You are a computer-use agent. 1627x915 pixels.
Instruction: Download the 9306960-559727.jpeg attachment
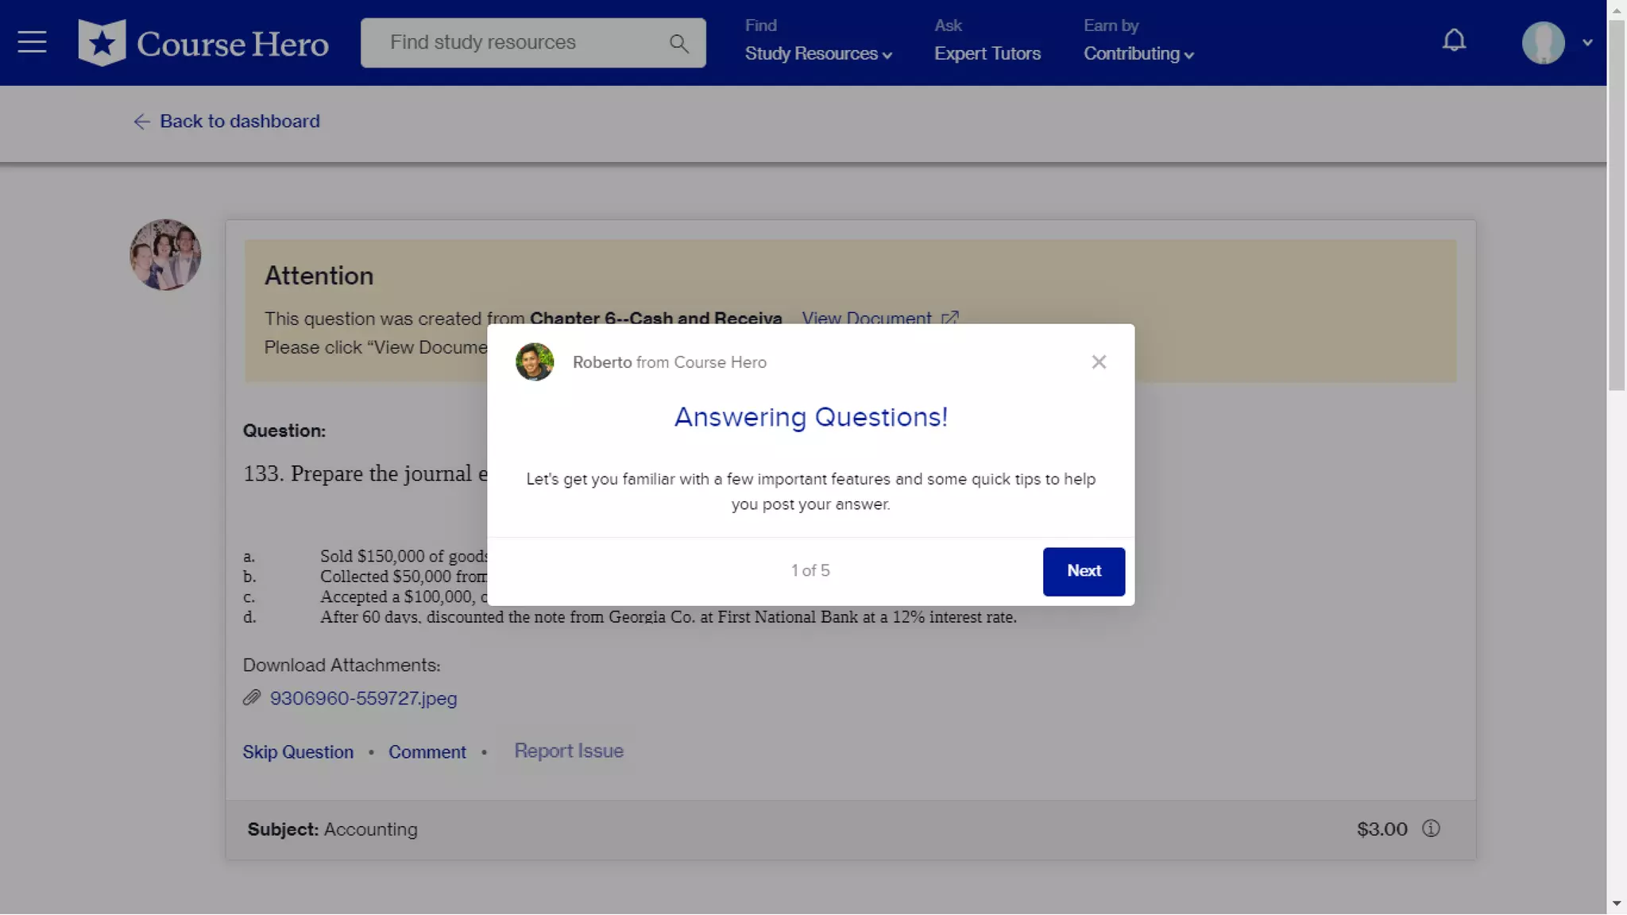point(363,698)
